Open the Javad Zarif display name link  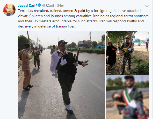point(27,5)
